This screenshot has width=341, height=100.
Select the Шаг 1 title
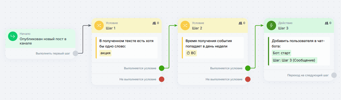(110, 28)
